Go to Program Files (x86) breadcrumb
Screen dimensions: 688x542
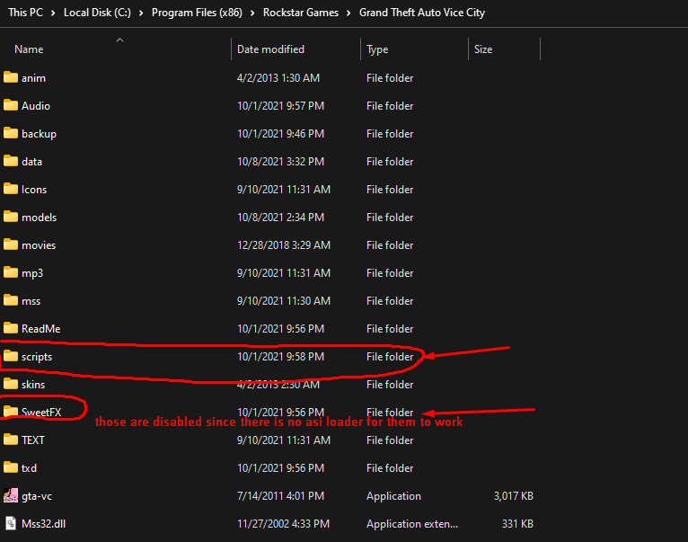(x=197, y=13)
